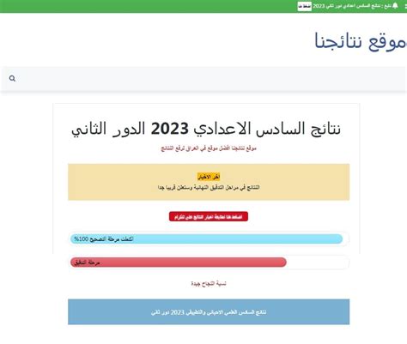
Task: Open the موقع نتائجنا site title
Action: [x=361, y=41]
